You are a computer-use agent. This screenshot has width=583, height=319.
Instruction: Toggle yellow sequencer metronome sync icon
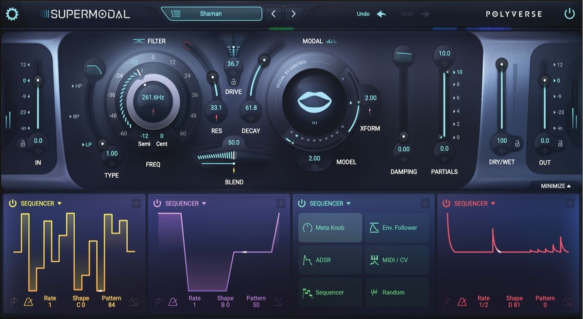(29, 302)
